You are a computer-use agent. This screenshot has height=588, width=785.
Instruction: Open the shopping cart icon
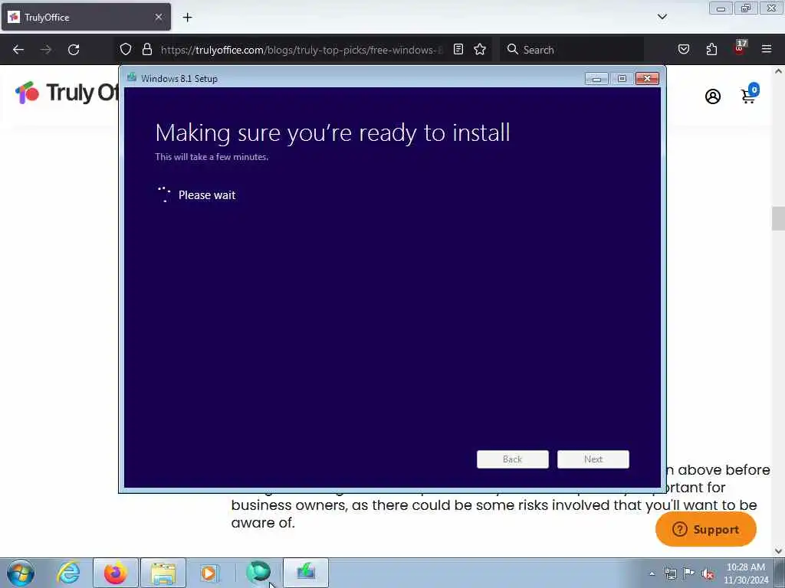[x=750, y=94]
